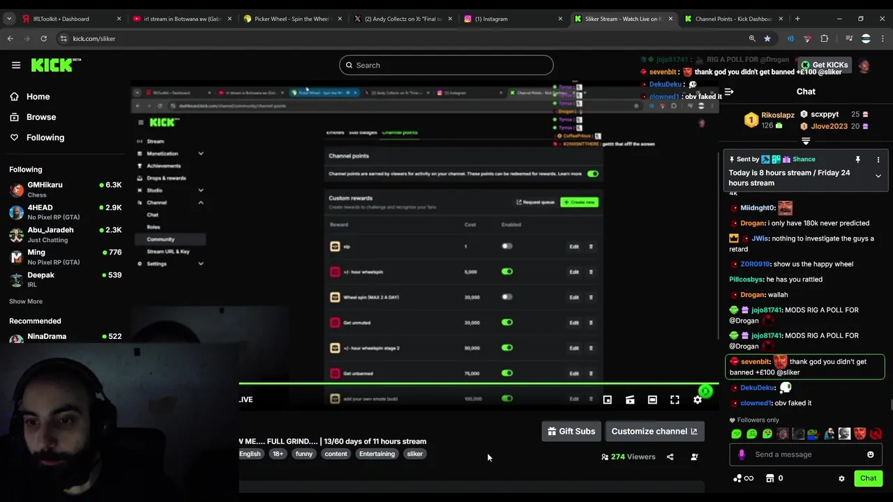The width and height of the screenshot is (893, 502).
Task: Click the green video progress bar
Action: coord(479,383)
